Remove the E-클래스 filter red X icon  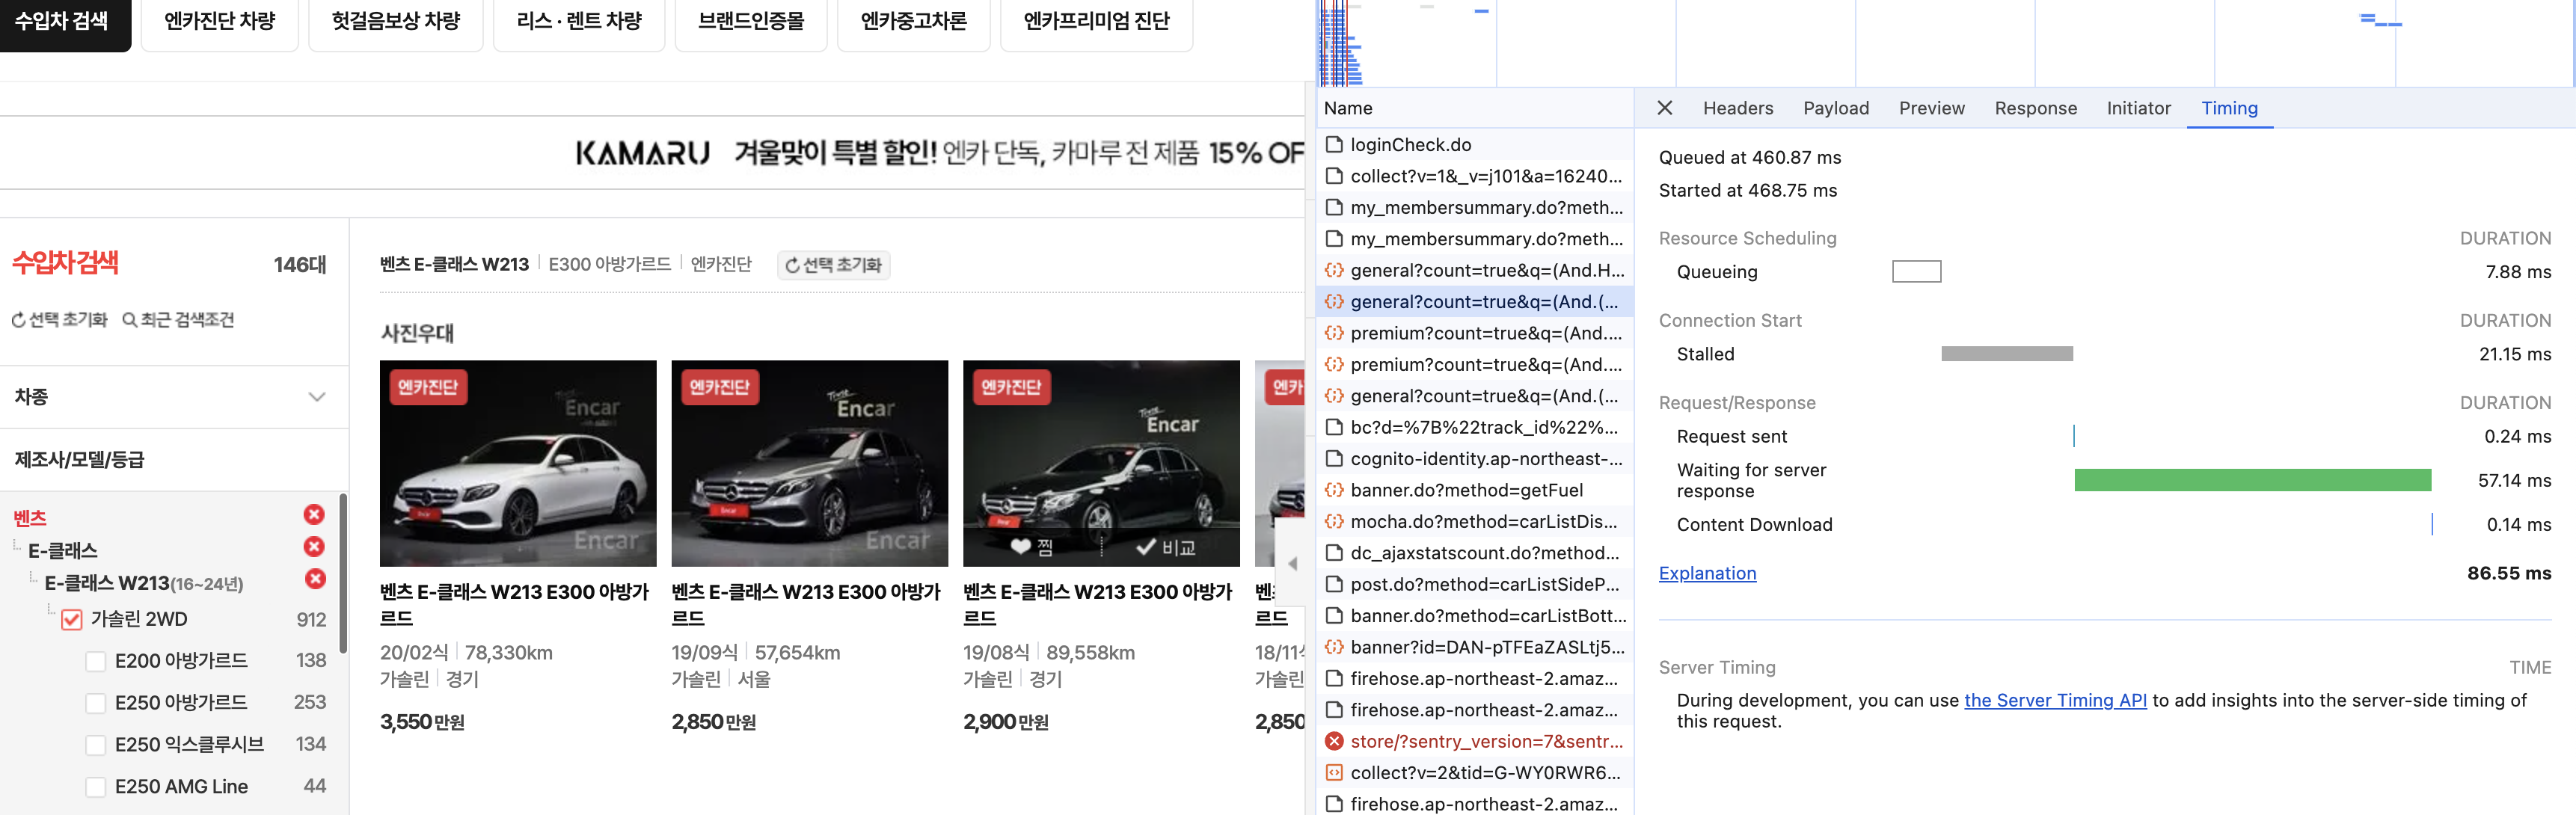coord(314,547)
